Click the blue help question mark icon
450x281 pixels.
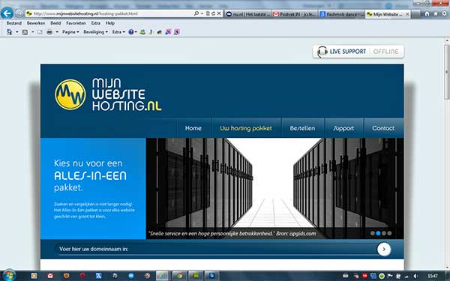(x=130, y=32)
